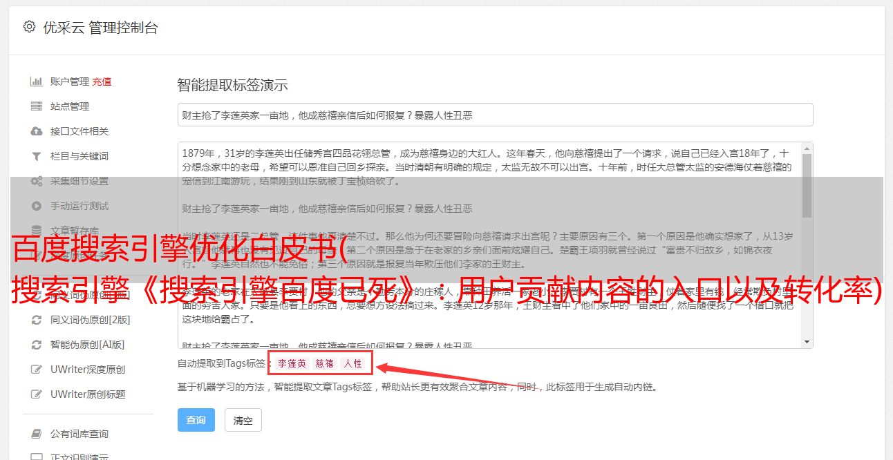Image resolution: width=893 pixels, height=460 pixels.
Task: Click the refresh icon next to 同义词伪原创[2版]
Action: [x=37, y=320]
